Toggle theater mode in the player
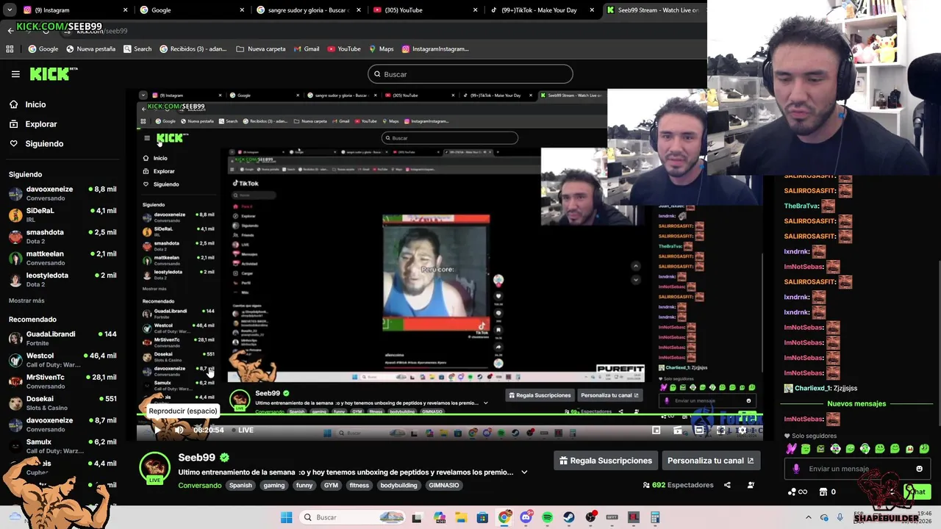The image size is (941, 529). pyautogui.click(x=699, y=431)
